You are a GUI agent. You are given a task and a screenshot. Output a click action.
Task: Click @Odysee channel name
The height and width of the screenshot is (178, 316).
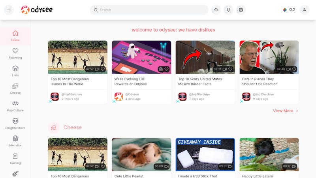(x=132, y=94)
